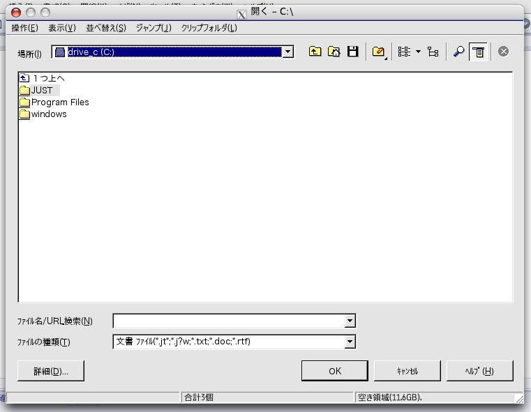
Task: Click the ファイル名/URL検索 text field
Action: coord(229,321)
